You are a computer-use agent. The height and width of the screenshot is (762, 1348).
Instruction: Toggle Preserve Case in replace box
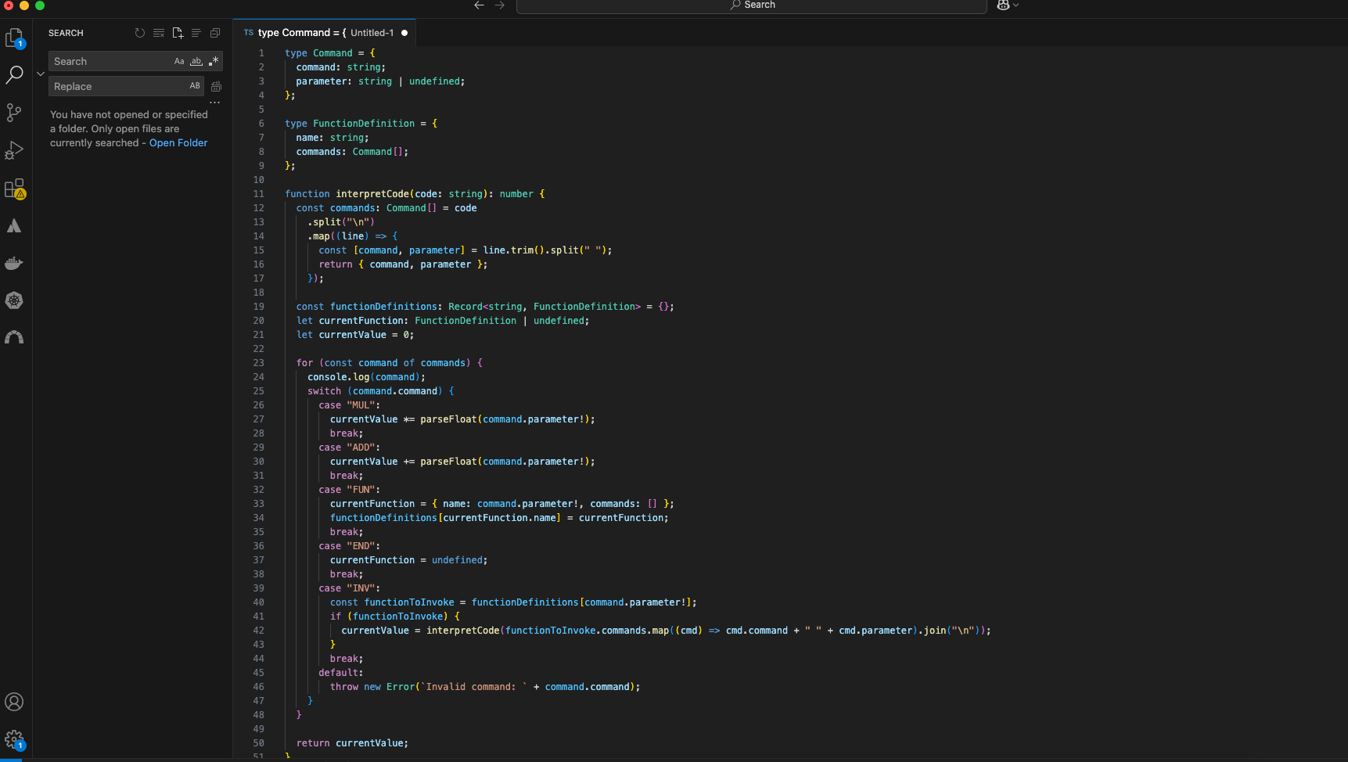coord(195,86)
